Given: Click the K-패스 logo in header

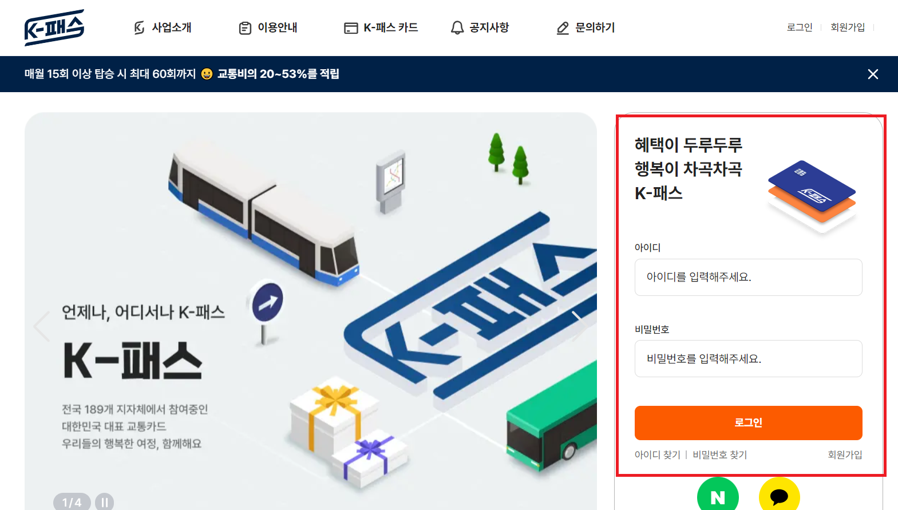Looking at the screenshot, I should 54,27.
